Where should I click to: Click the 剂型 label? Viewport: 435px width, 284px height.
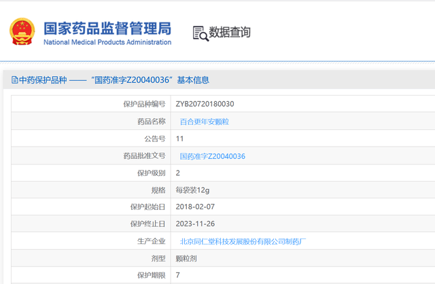coord(158,258)
